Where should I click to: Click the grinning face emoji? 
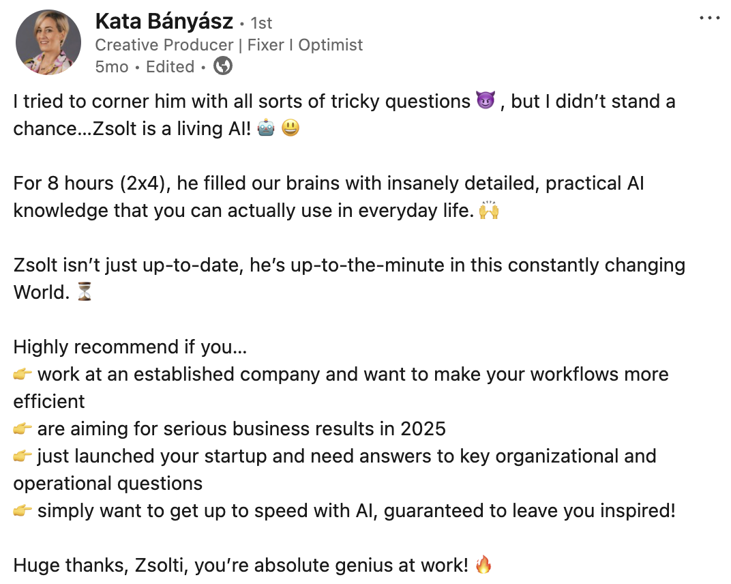(x=290, y=129)
